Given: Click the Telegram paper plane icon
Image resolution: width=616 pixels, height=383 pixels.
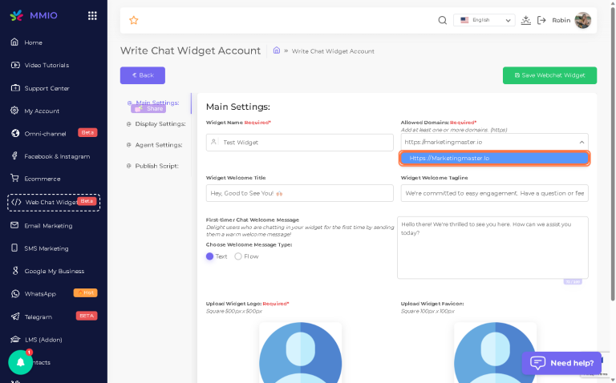Looking at the screenshot, I should (15, 316).
